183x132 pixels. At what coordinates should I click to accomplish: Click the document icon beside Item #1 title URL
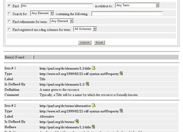tap(94, 68)
